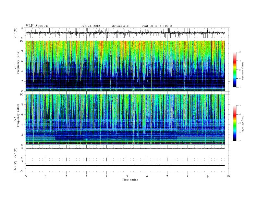Image resolution: width=257 pixels, height=198 pixels.
Task: Select the "start UT = 6 :10: 0" label
Action: [157, 26]
